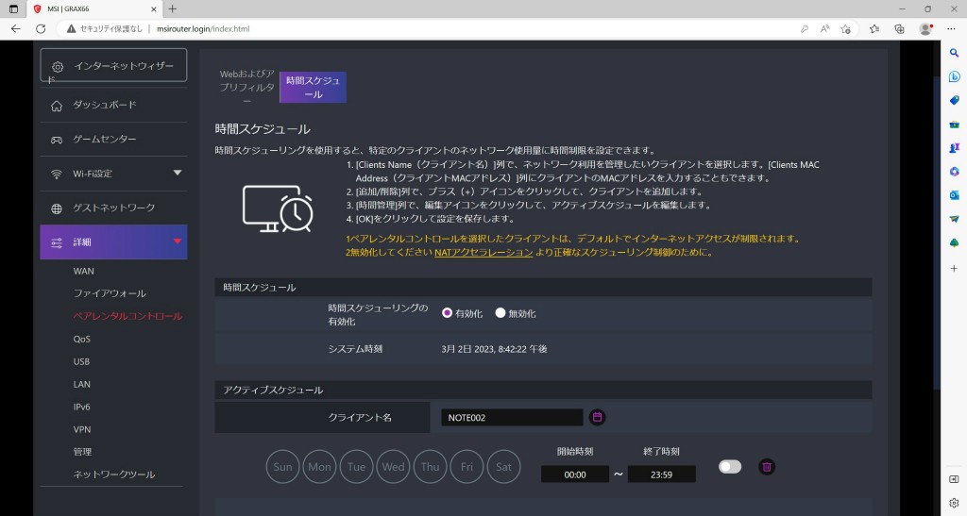
Task: Open the USB submenu item
Action: point(81,361)
